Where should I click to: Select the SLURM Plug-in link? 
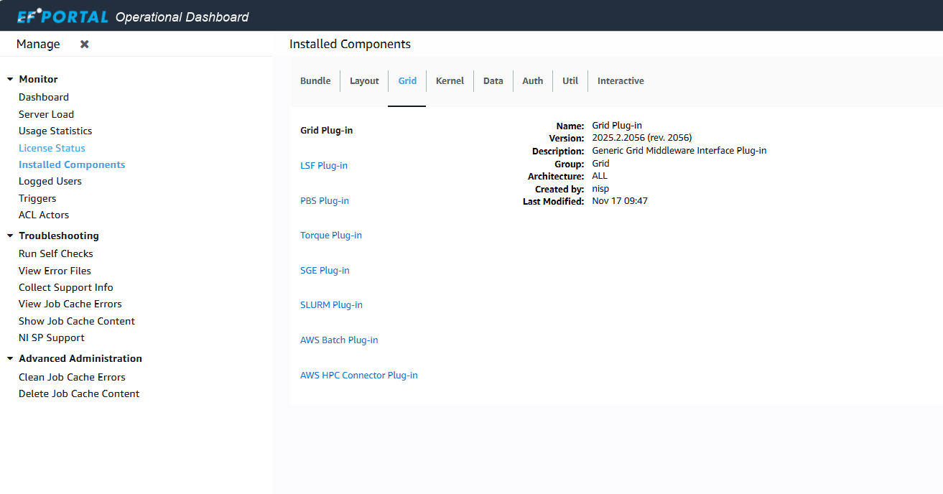[x=331, y=305]
